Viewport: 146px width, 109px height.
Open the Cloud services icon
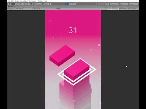coord(107,4)
